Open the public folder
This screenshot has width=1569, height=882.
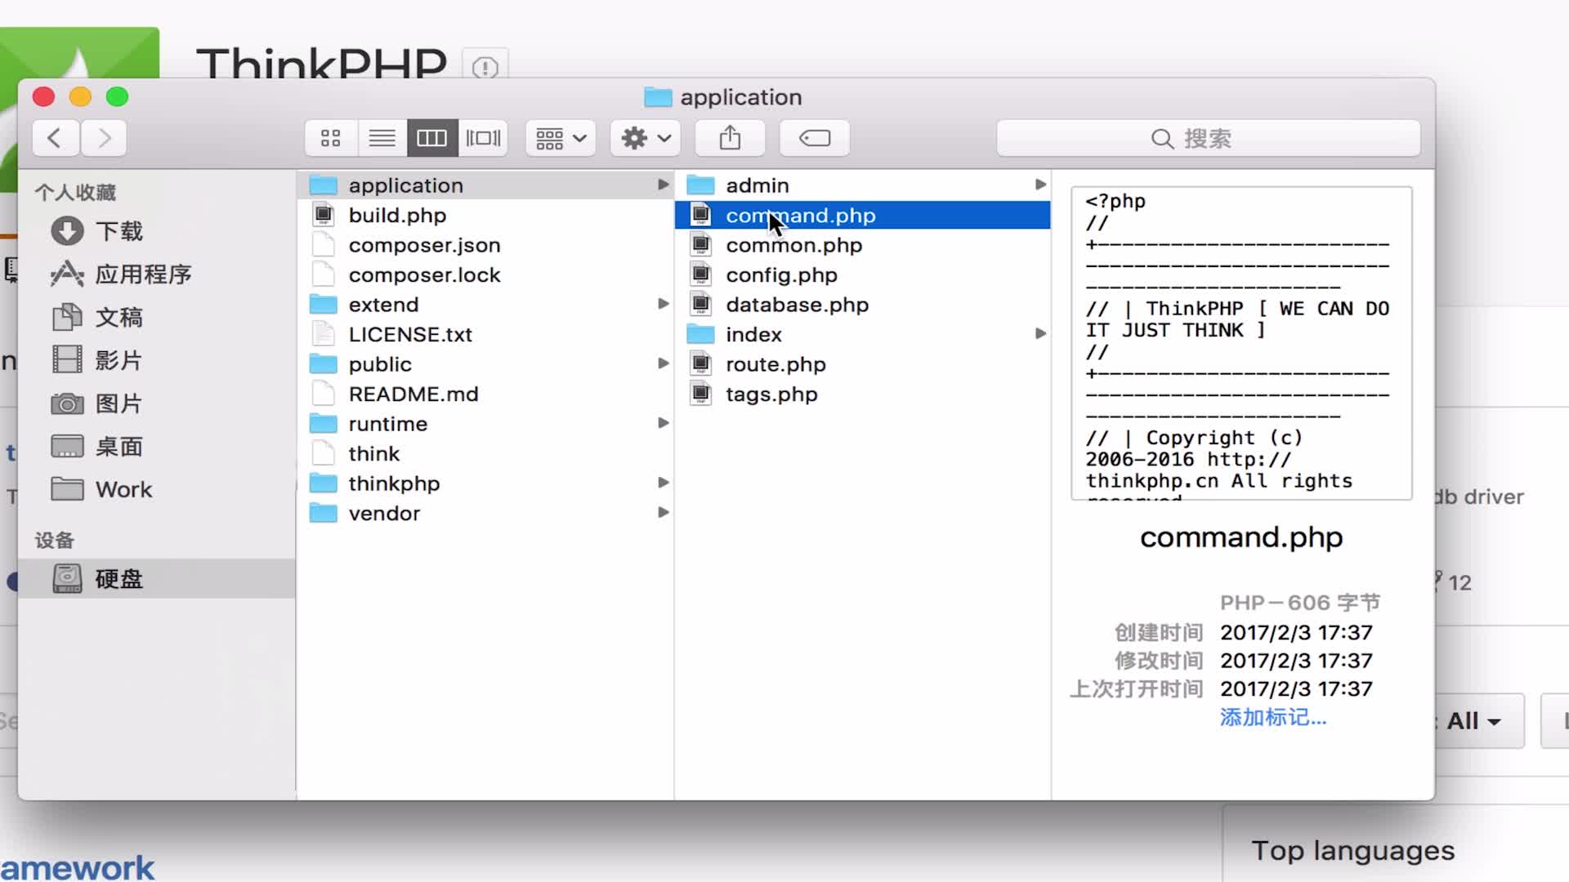pyautogui.click(x=486, y=364)
